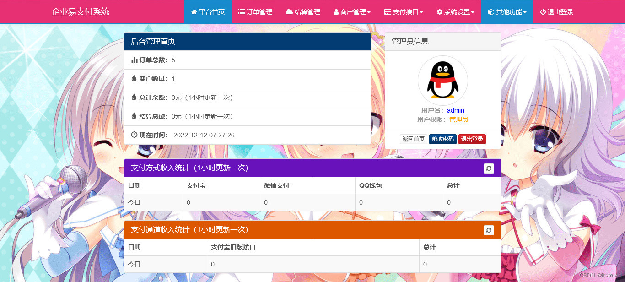Open 结算管理 from the navbar
625x282 pixels.
pyautogui.click(x=303, y=12)
